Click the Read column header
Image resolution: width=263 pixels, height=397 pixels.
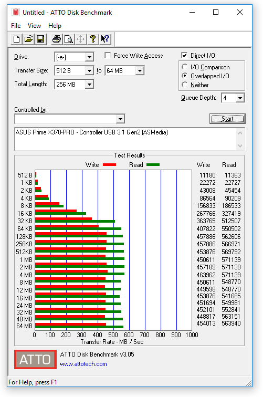(x=229, y=165)
